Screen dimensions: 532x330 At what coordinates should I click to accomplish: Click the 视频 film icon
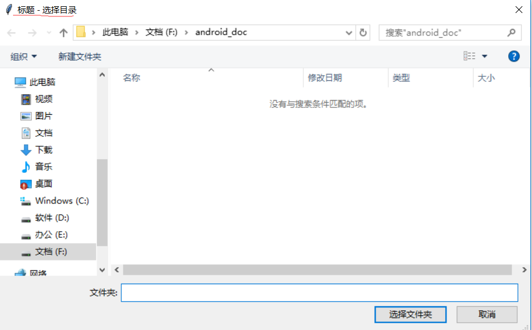click(x=26, y=99)
